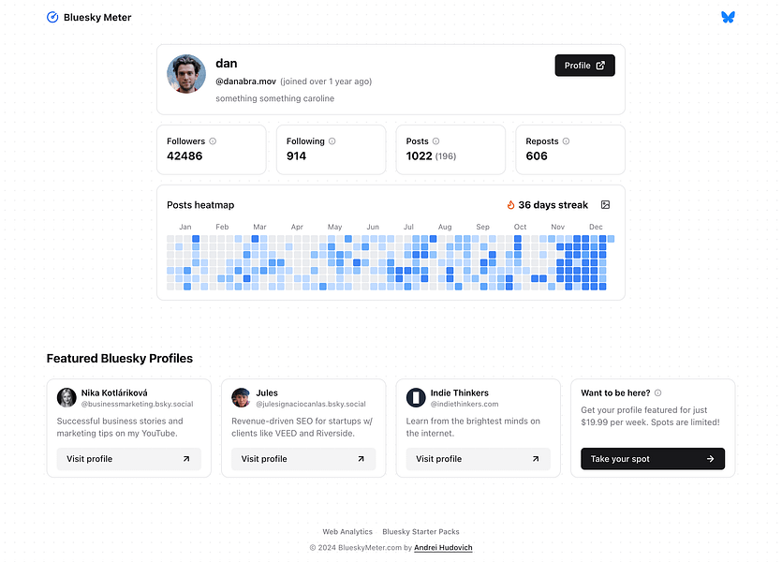Open Bluesky Starter Packs link
The height and width of the screenshot is (562, 782).
point(421,532)
